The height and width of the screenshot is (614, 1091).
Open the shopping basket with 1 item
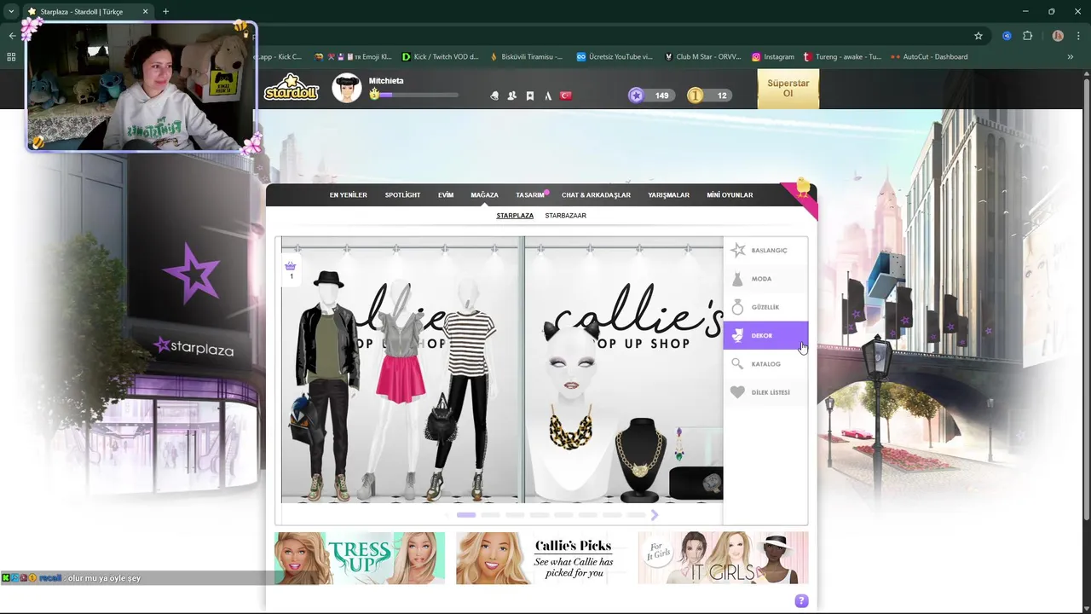(291, 269)
